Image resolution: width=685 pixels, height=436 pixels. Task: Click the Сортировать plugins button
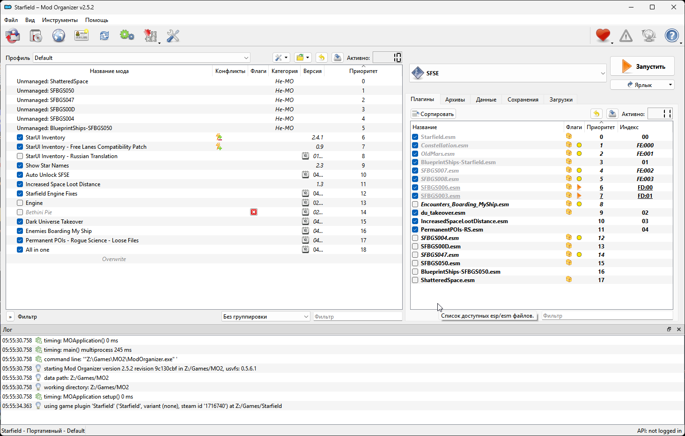point(433,114)
